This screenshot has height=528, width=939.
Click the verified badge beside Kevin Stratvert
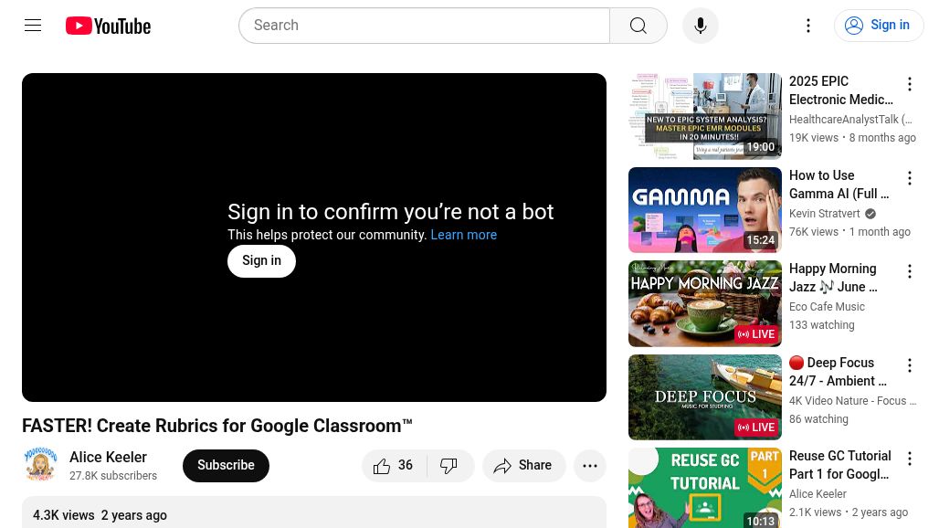coord(870,214)
